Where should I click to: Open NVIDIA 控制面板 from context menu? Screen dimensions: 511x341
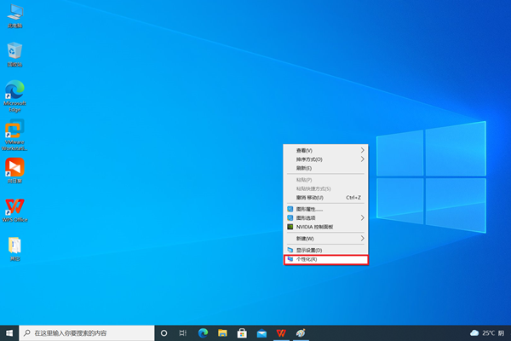coord(325,227)
